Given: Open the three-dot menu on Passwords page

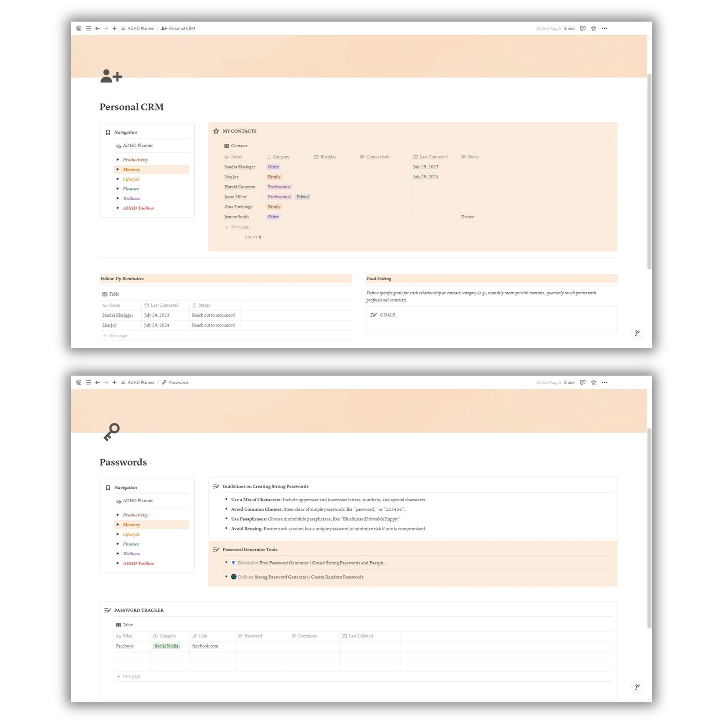Looking at the screenshot, I should click(x=604, y=383).
